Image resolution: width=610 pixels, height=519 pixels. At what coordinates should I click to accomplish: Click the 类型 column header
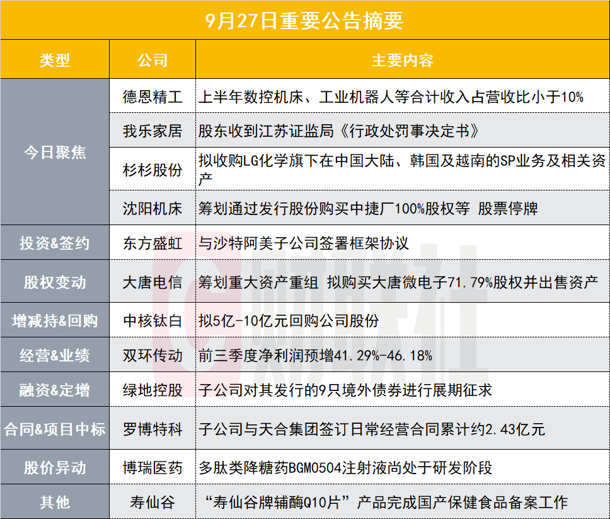(x=55, y=60)
